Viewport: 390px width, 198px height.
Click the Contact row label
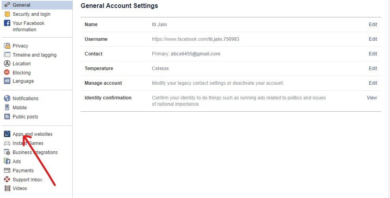click(x=93, y=54)
